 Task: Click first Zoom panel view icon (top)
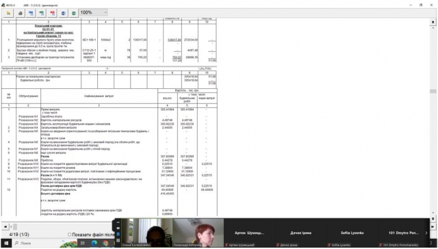click(118, 222)
